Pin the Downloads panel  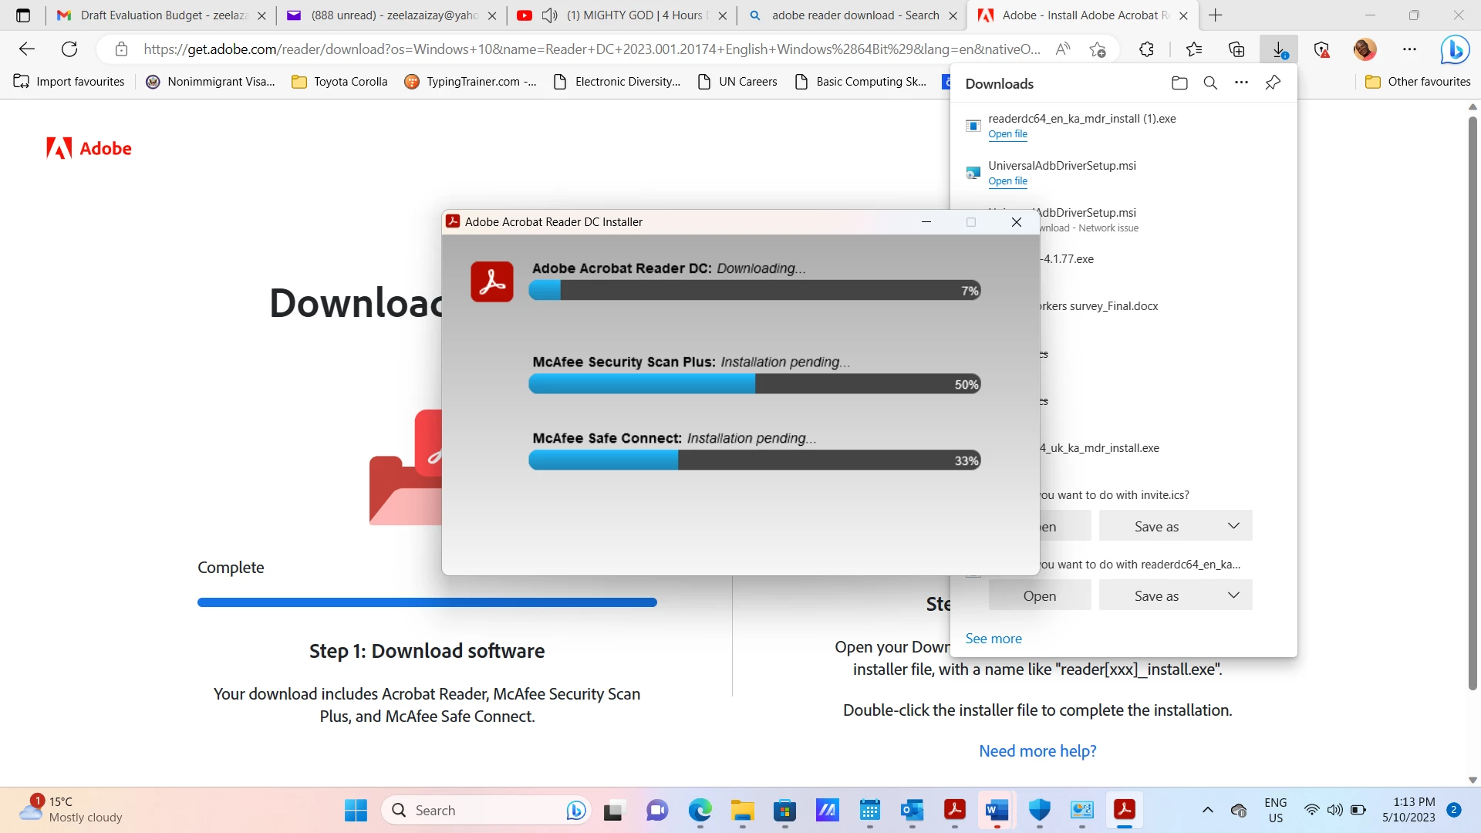pos(1273,83)
